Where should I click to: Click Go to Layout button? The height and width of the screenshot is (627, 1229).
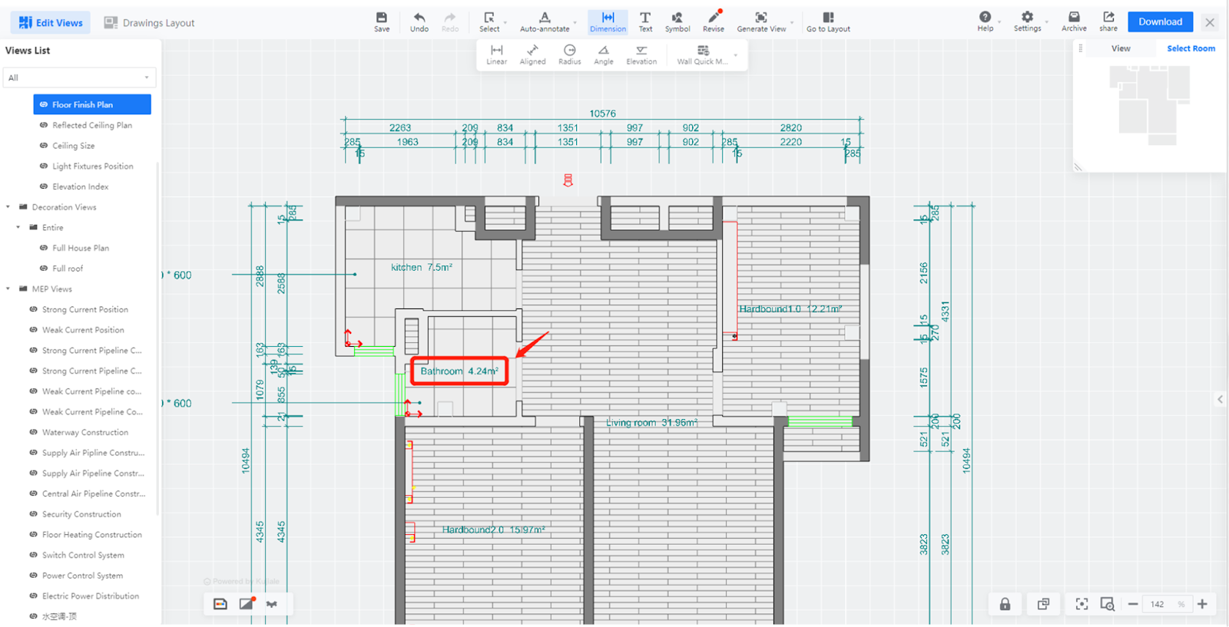(x=828, y=22)
